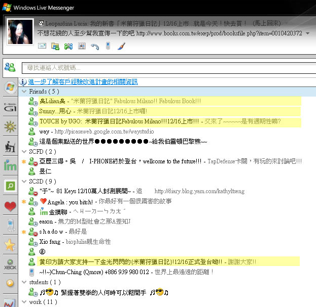
Task: Open the contact card list icon
Action: pos(82,46)
